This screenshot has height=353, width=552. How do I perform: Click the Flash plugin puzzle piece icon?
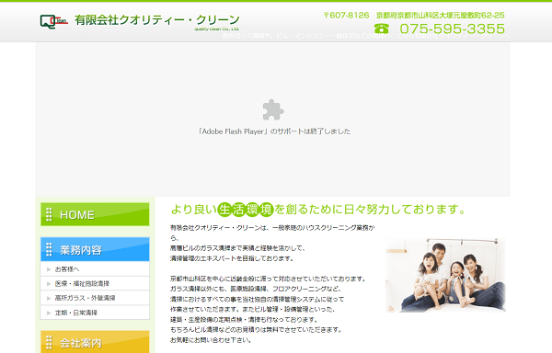(x=273, y=109)
